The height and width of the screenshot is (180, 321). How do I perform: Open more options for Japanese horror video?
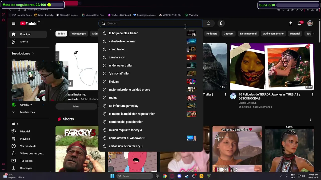point(312,95)
